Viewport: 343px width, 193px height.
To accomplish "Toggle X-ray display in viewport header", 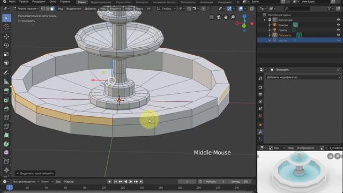I will (x=251, y=9).
